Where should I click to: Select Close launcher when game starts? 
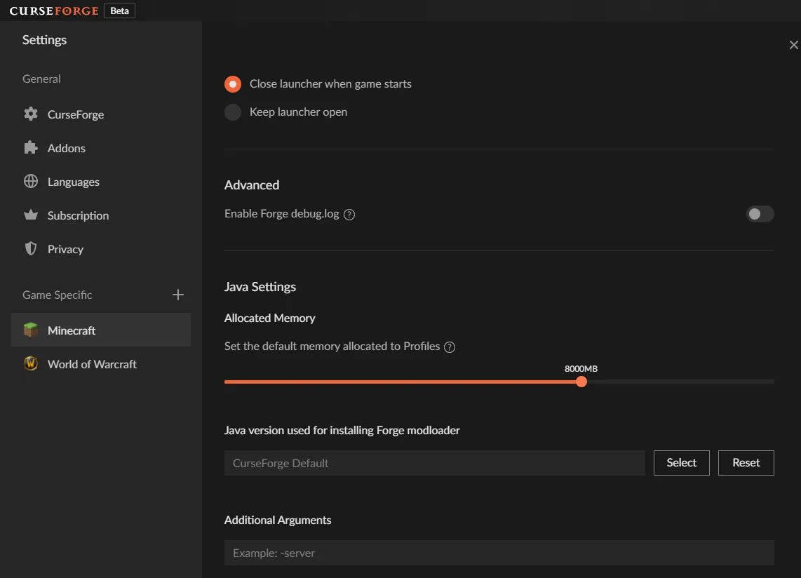click(233, 83)
